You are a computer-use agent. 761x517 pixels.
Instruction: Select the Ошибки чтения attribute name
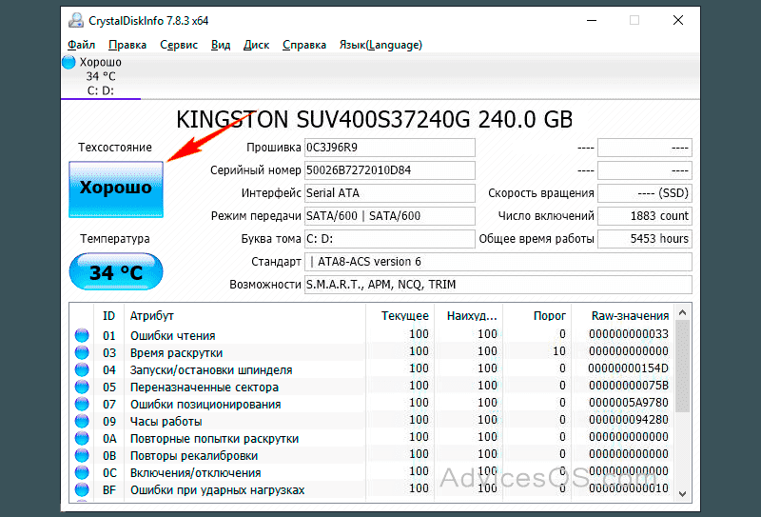tap(173, 336)
